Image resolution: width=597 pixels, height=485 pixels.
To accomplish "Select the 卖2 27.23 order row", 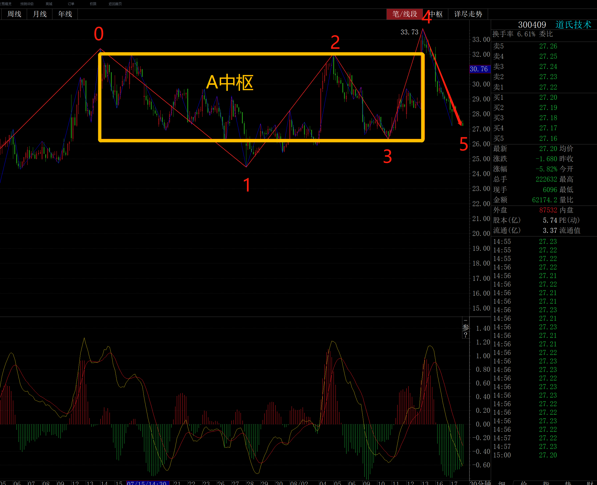I will [544, 77].
